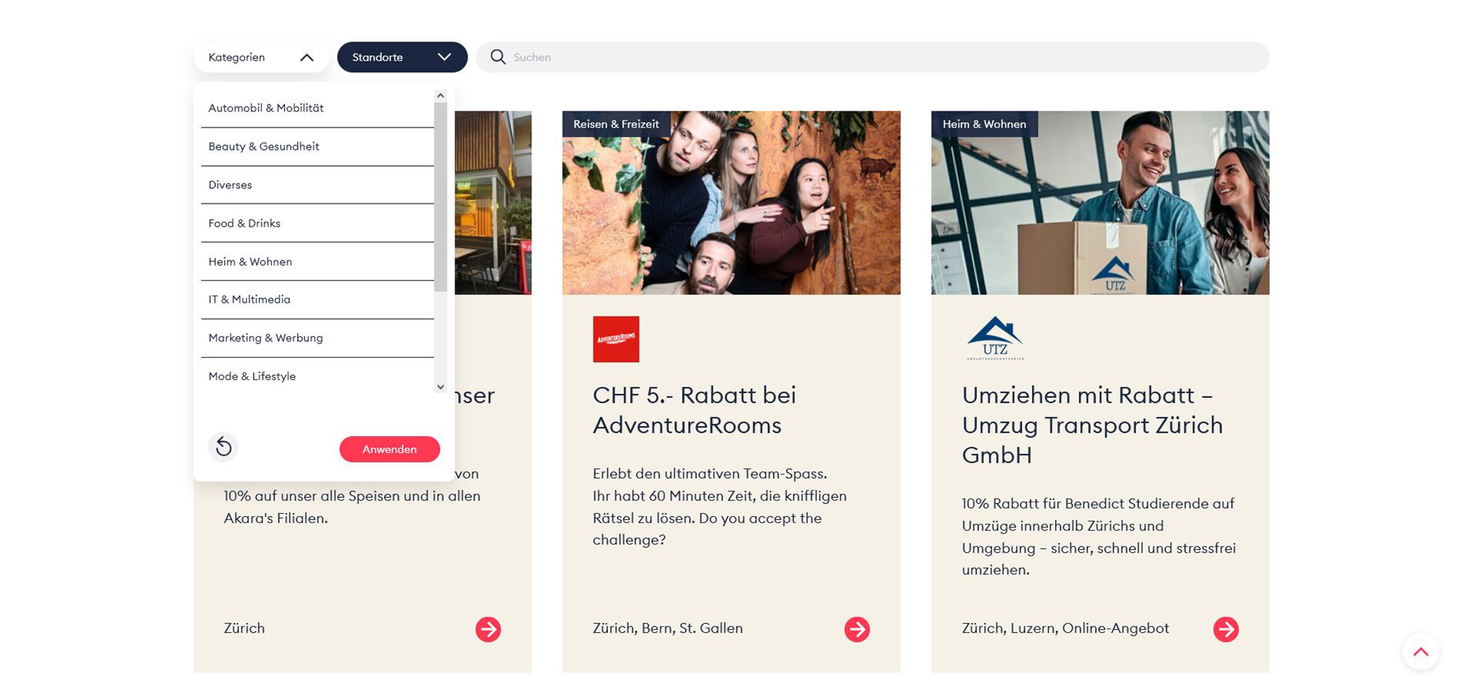Click the category list scroll-down arrow

click(x=440, y=387)
